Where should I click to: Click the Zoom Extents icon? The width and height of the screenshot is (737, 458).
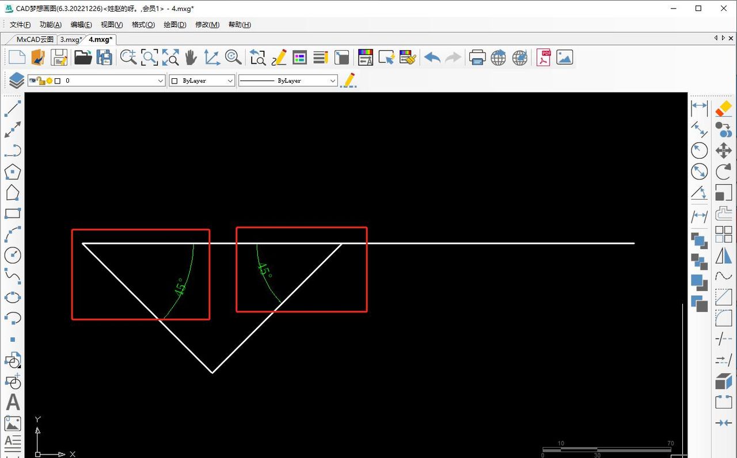point(170,58)
